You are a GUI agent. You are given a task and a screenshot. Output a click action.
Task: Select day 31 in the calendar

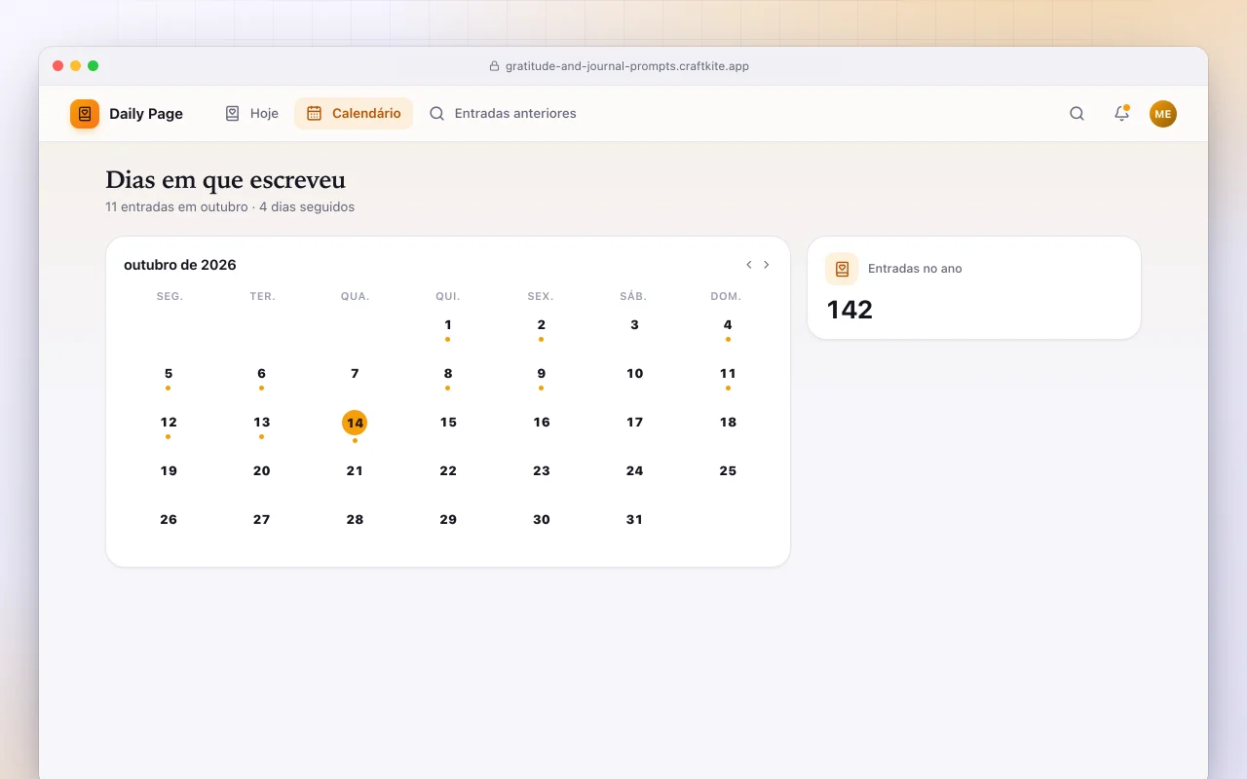634,520
